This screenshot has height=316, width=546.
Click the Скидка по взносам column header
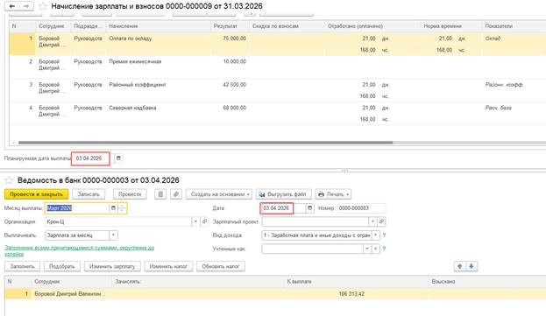click(x=287, y=26)
